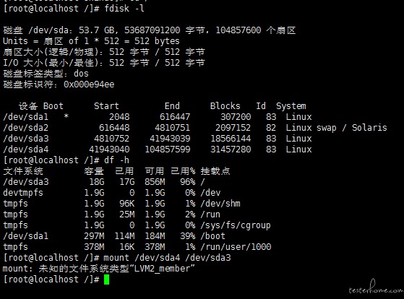Click the LVM2_member error message
The image size is (404, 299).
point(99,269)
